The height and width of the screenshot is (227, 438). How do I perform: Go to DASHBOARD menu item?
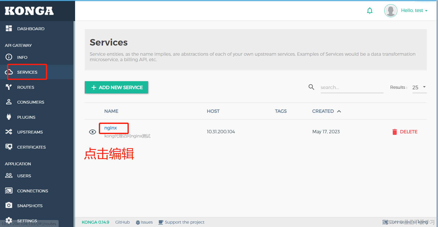pos(31,29)
